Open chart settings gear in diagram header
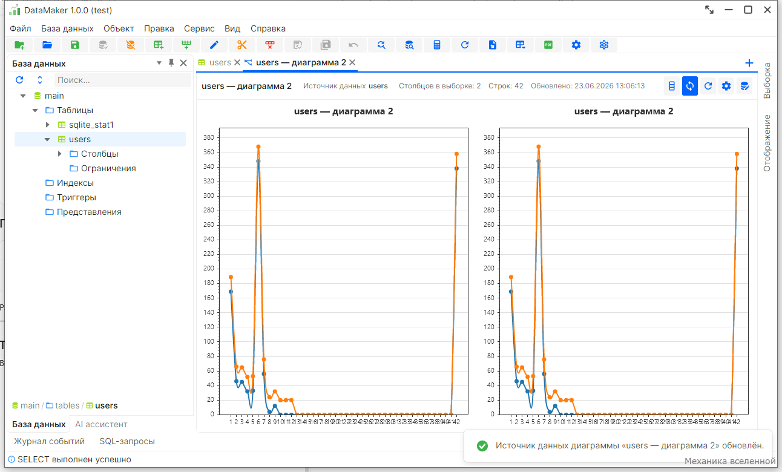Screen dimensions: 782x472 click(x=726, y=86)
